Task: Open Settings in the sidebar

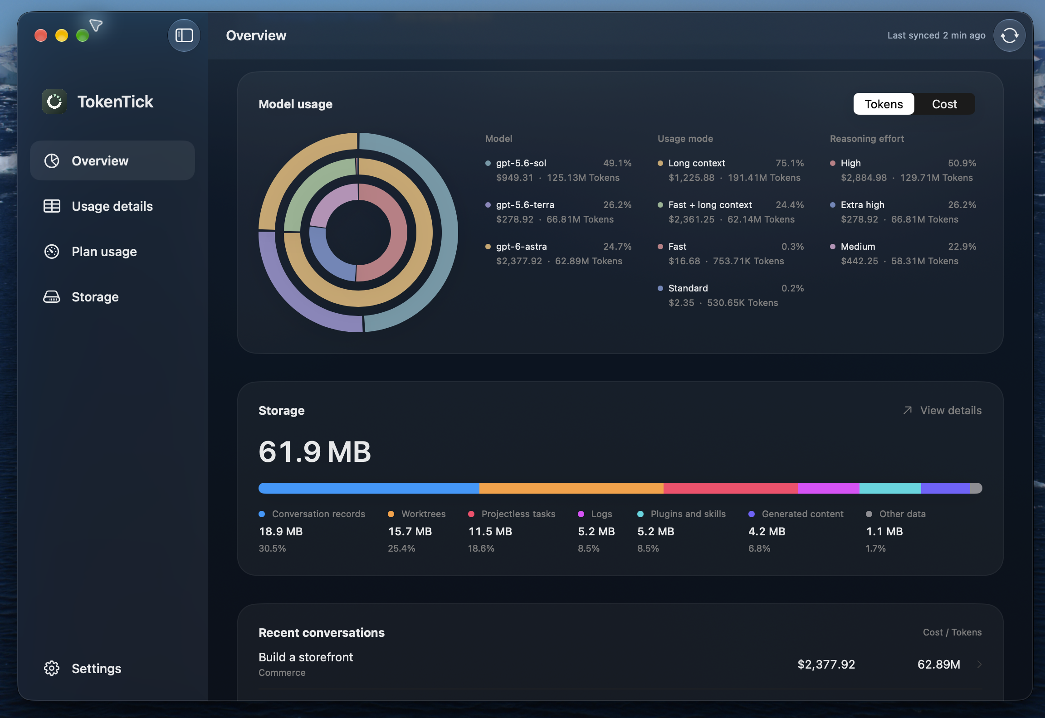Action: [x=112, y=669]
